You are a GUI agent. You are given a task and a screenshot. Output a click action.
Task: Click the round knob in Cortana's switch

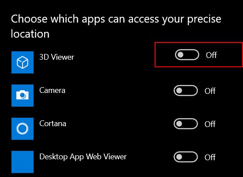(179, 124)
